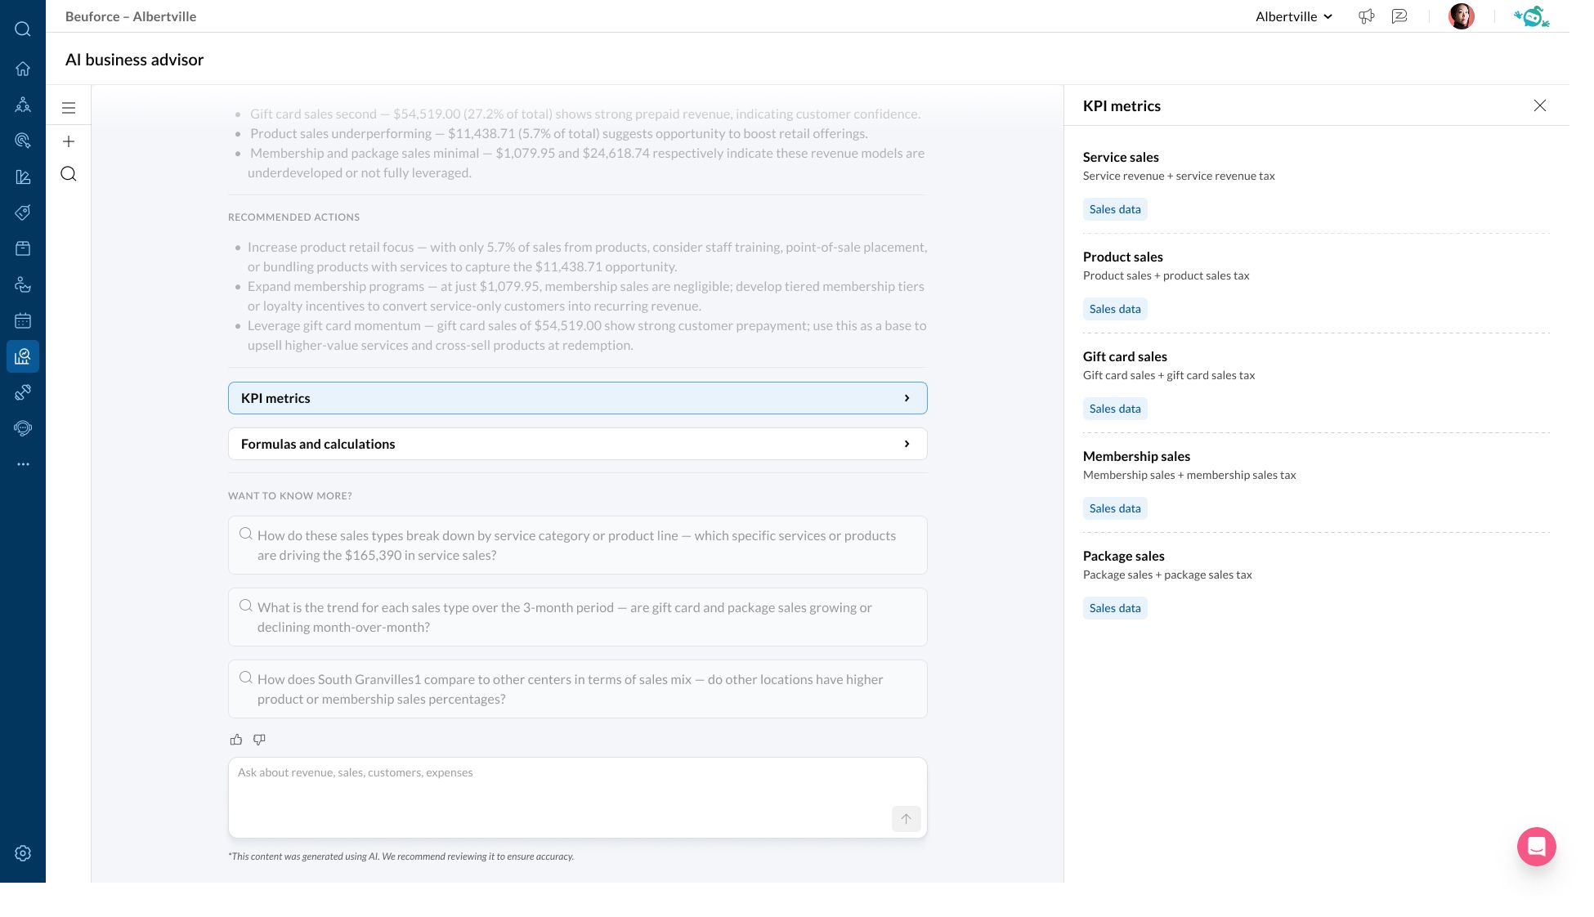Click the search icon in left sidebar top
This screenshot has width=1594, height=917.
coord(23,29)
